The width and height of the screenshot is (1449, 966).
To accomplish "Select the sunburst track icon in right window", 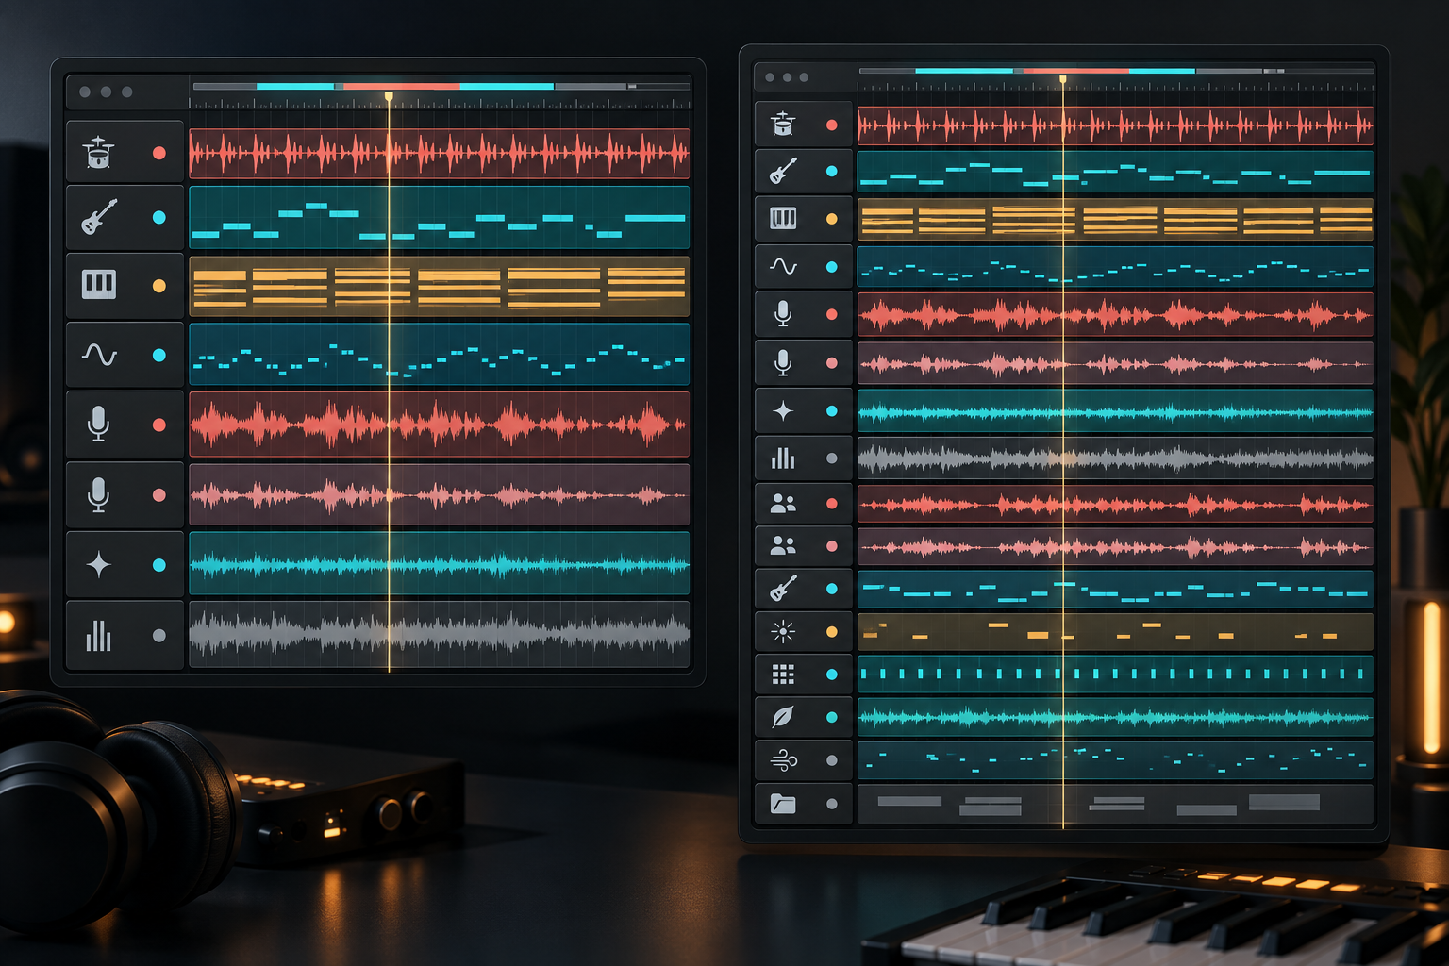I will pyautogui.click(x=783, y=631).
